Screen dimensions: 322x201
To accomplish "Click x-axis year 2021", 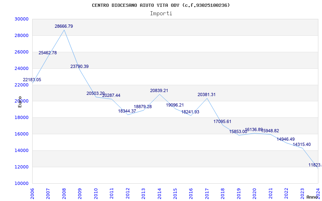I will click(x=270, y=194).
